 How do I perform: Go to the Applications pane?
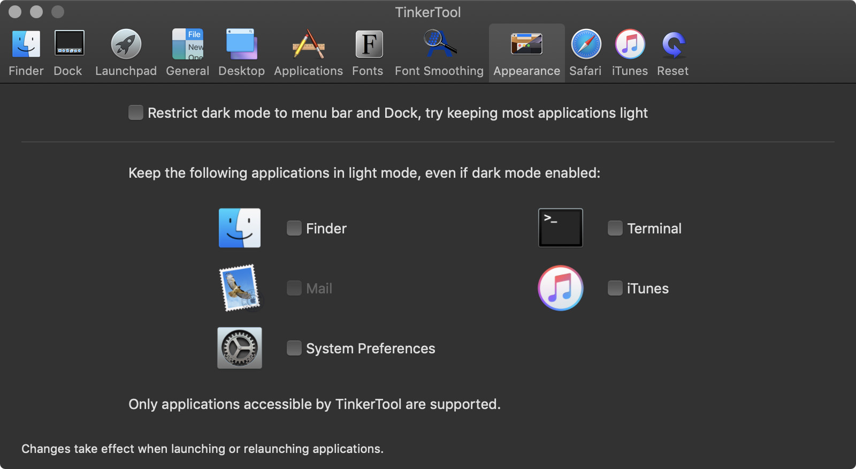[308, 52]
